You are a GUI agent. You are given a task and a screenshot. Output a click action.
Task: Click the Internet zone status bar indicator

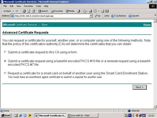tap(134, 111)
